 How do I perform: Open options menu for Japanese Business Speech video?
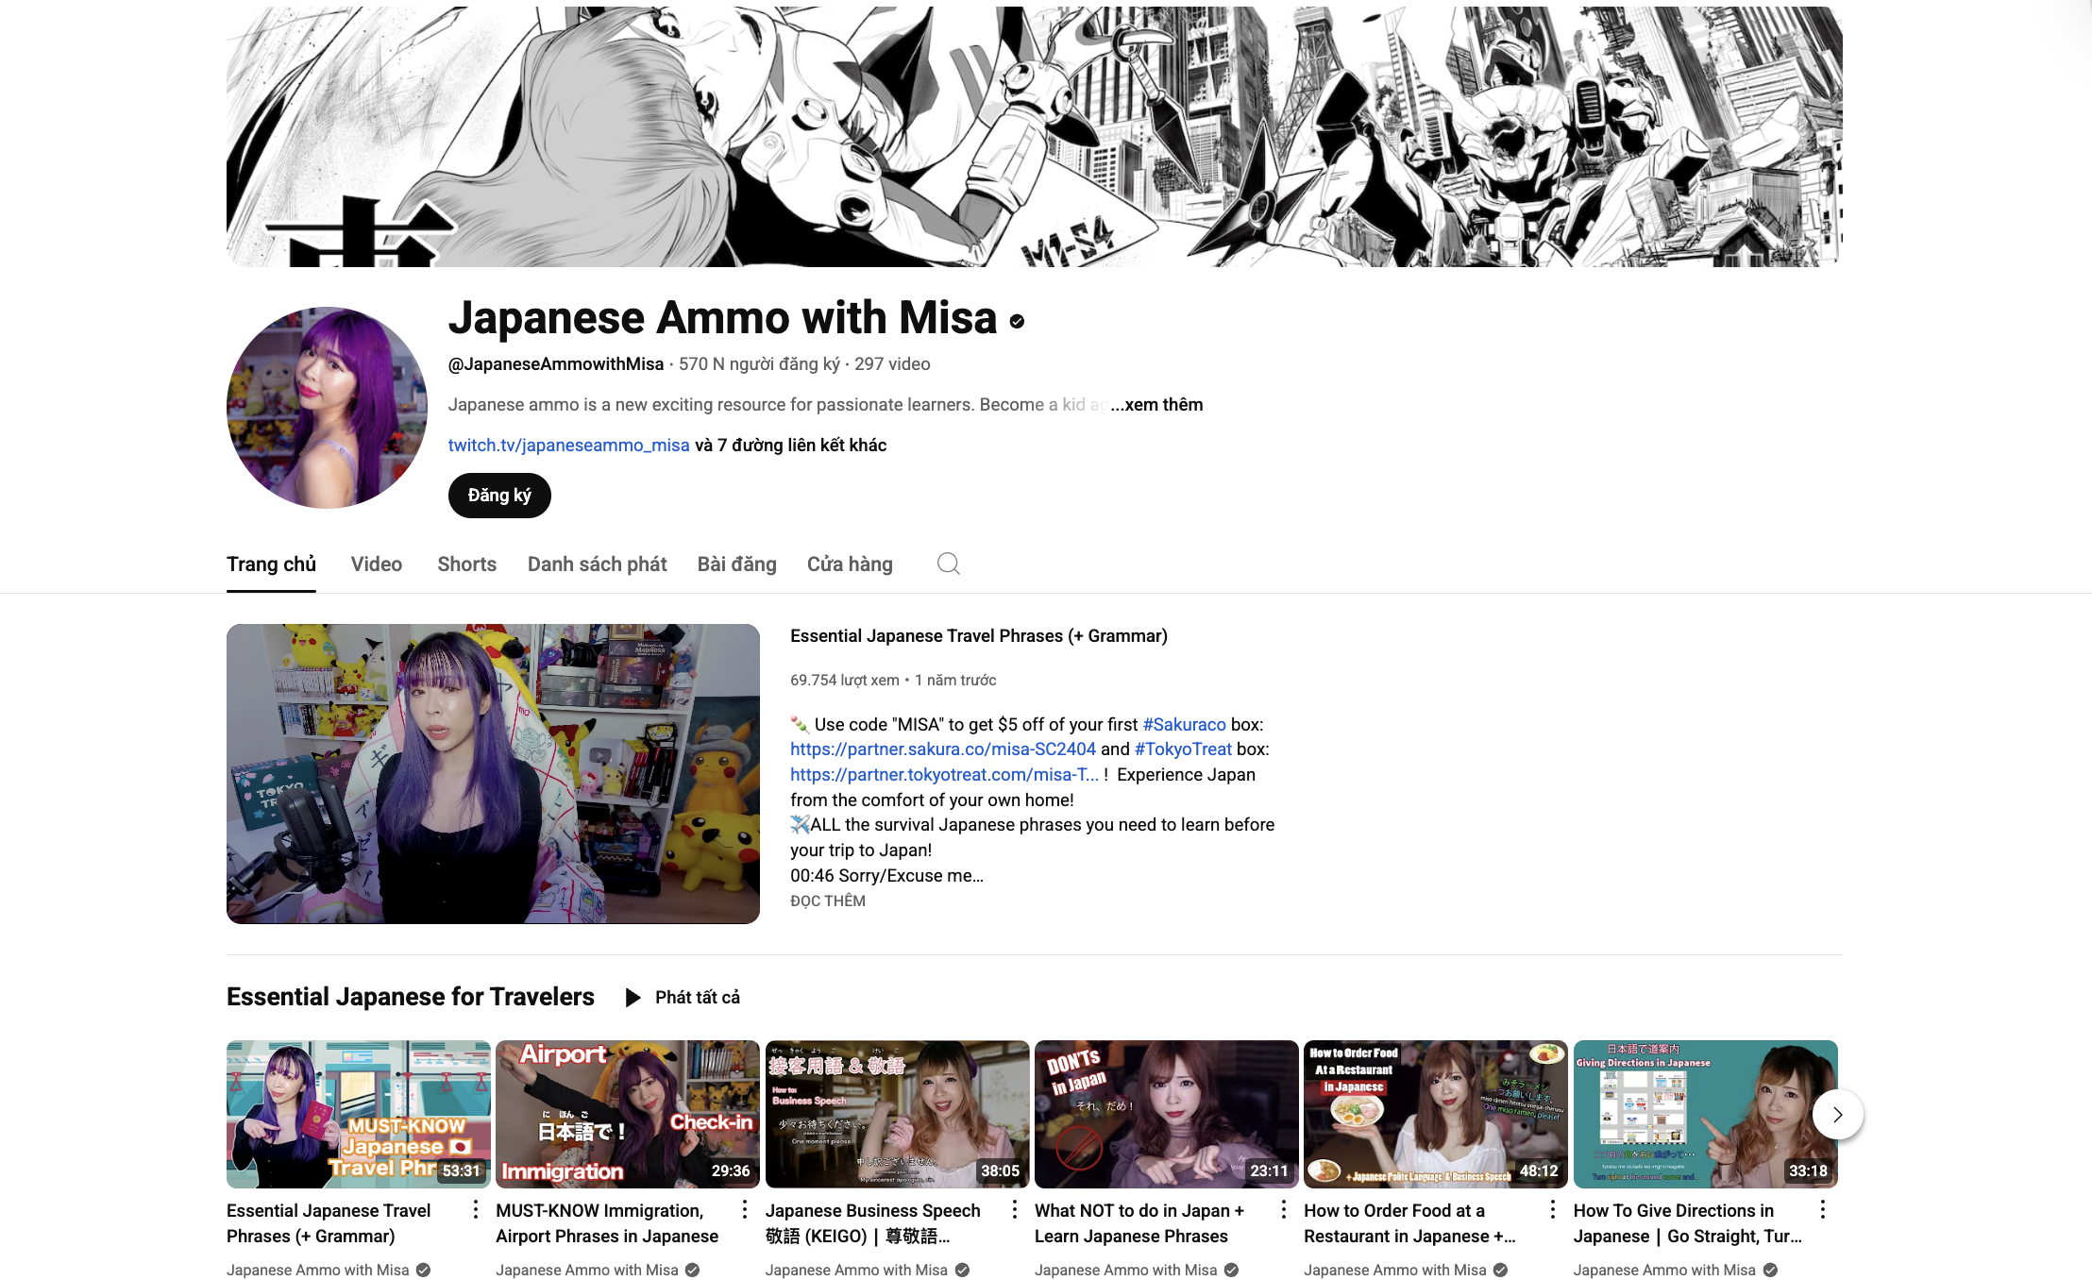click(x=1014, y=1209)
